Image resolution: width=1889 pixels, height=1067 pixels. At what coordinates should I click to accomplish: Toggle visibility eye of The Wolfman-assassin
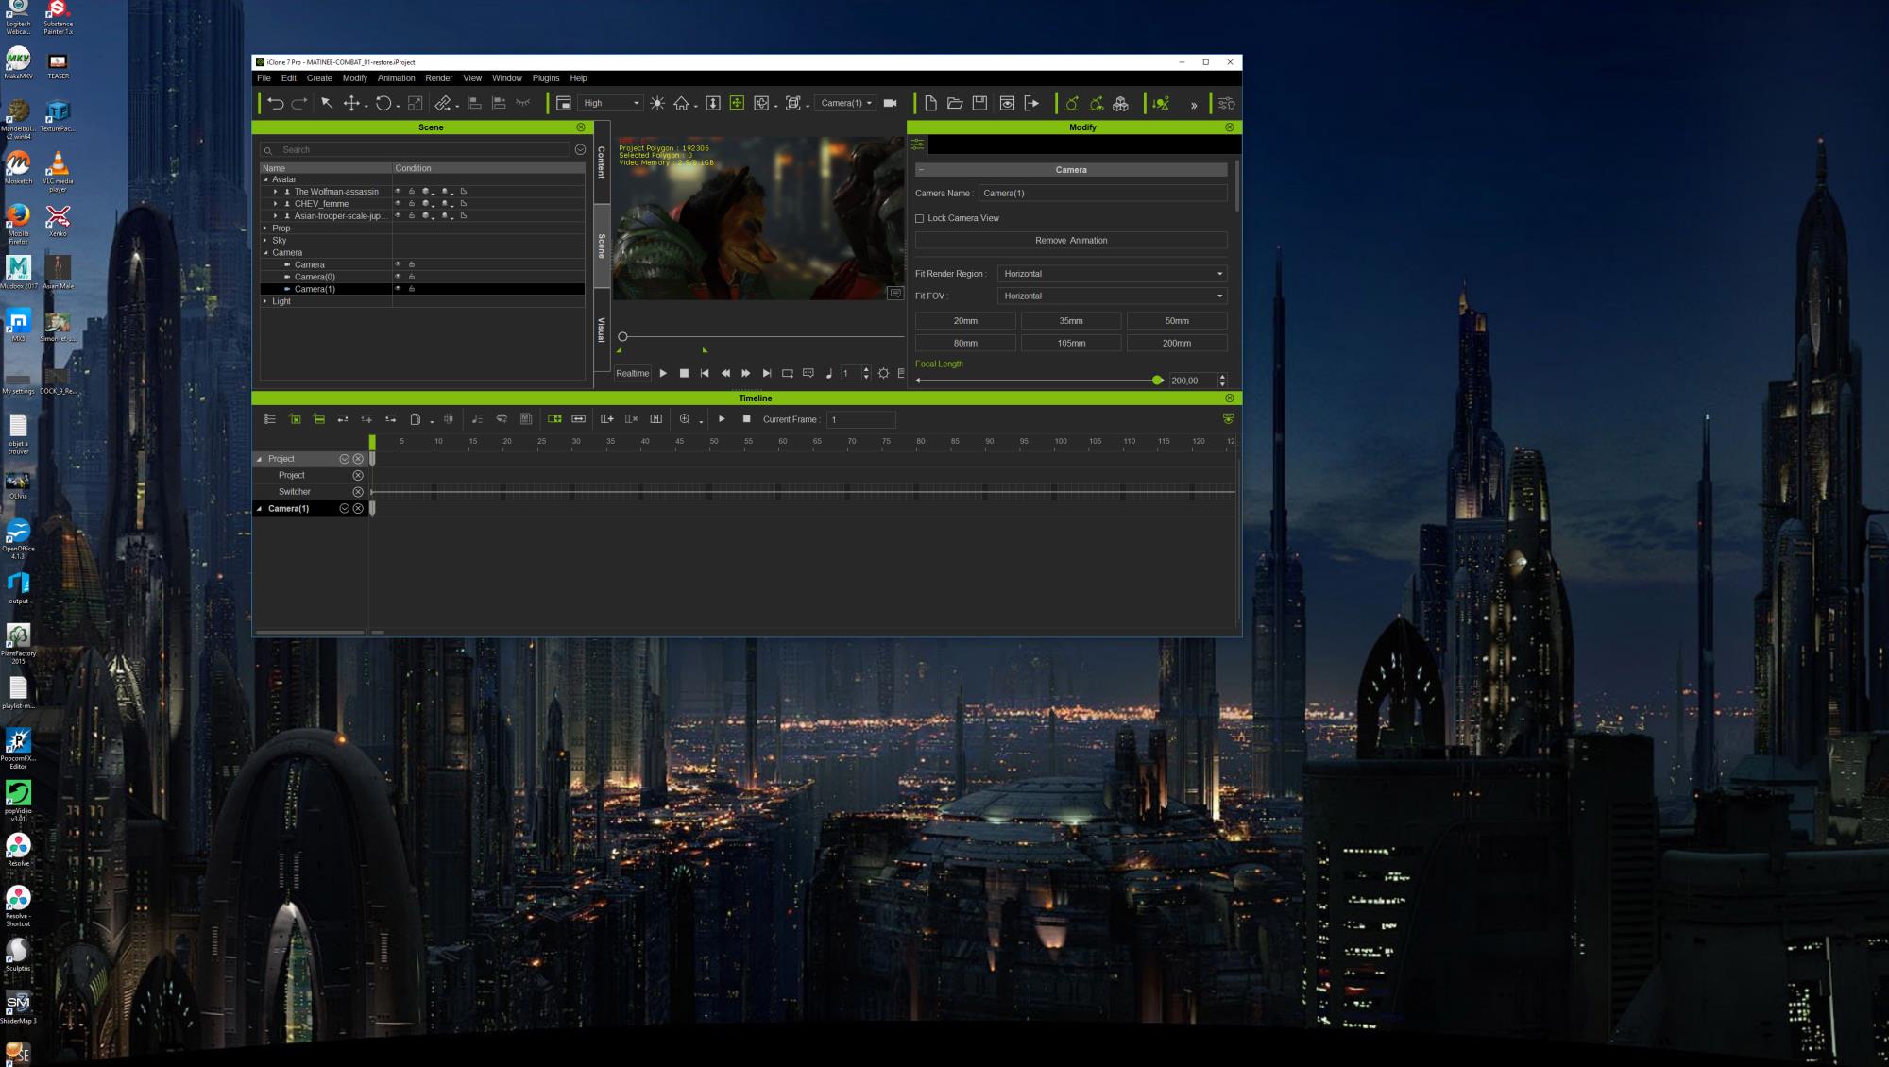398,192
